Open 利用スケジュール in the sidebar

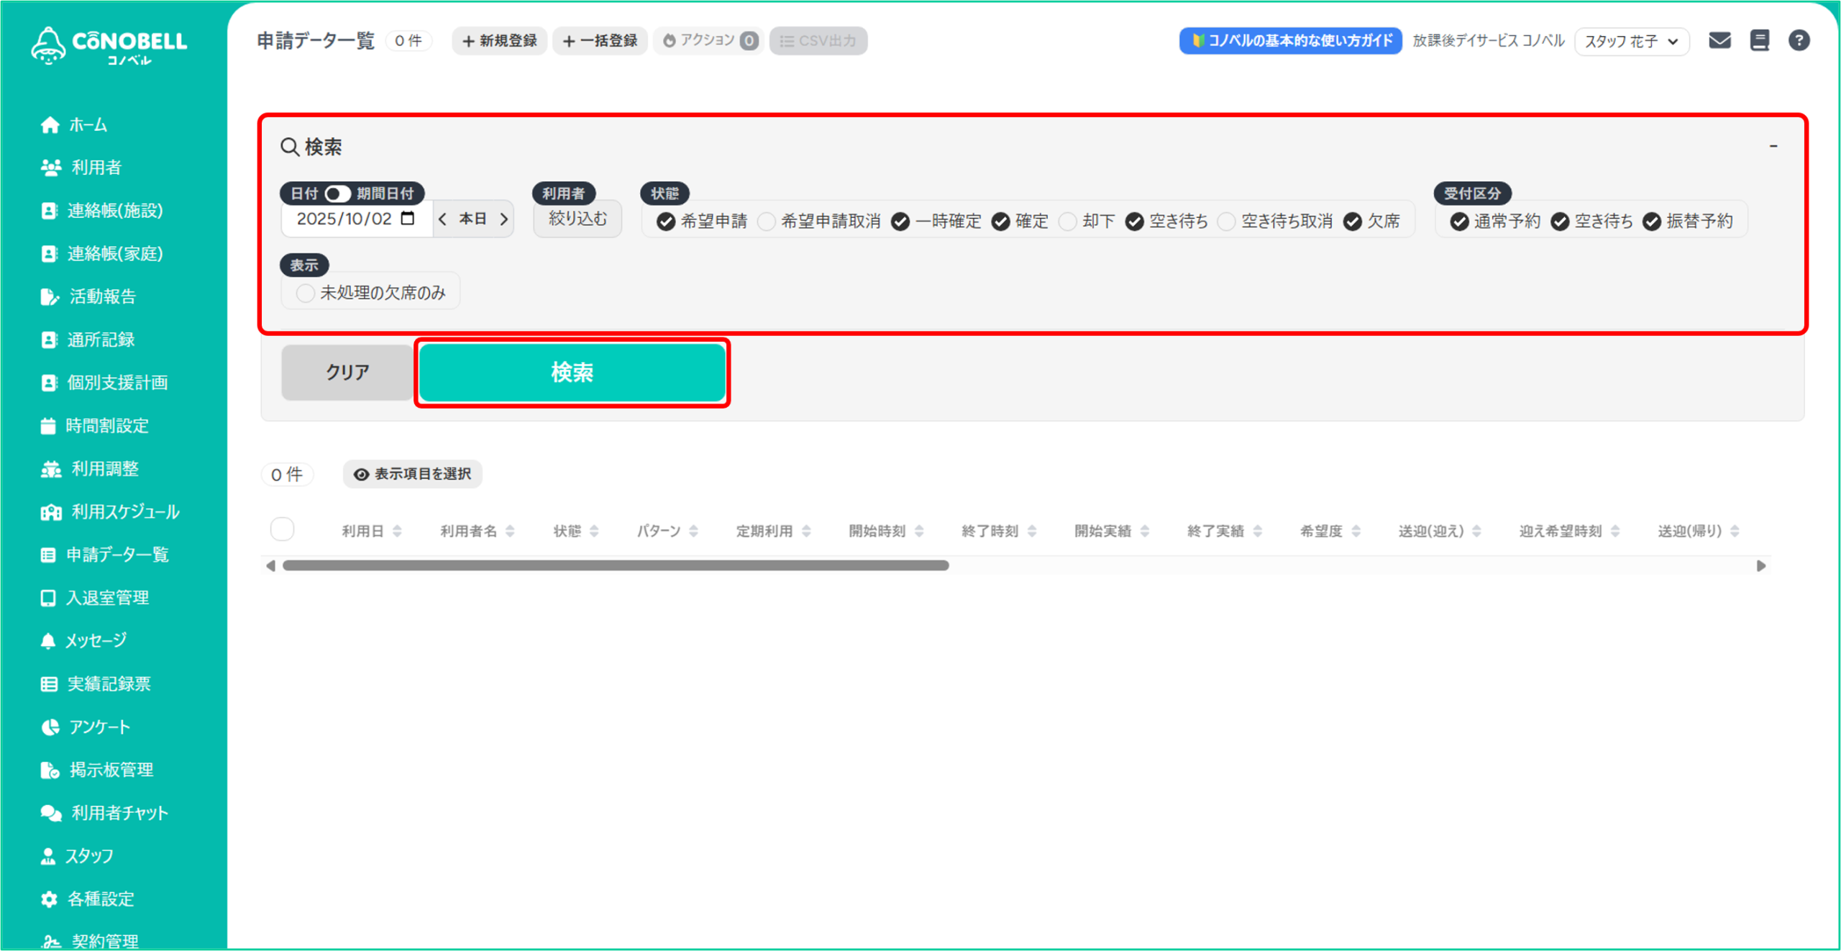(124, 511)
